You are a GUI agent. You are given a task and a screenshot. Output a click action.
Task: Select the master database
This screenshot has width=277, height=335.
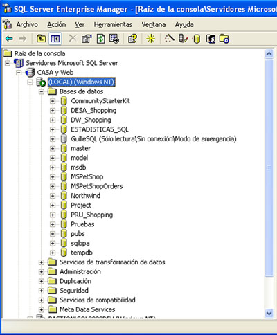80,148
